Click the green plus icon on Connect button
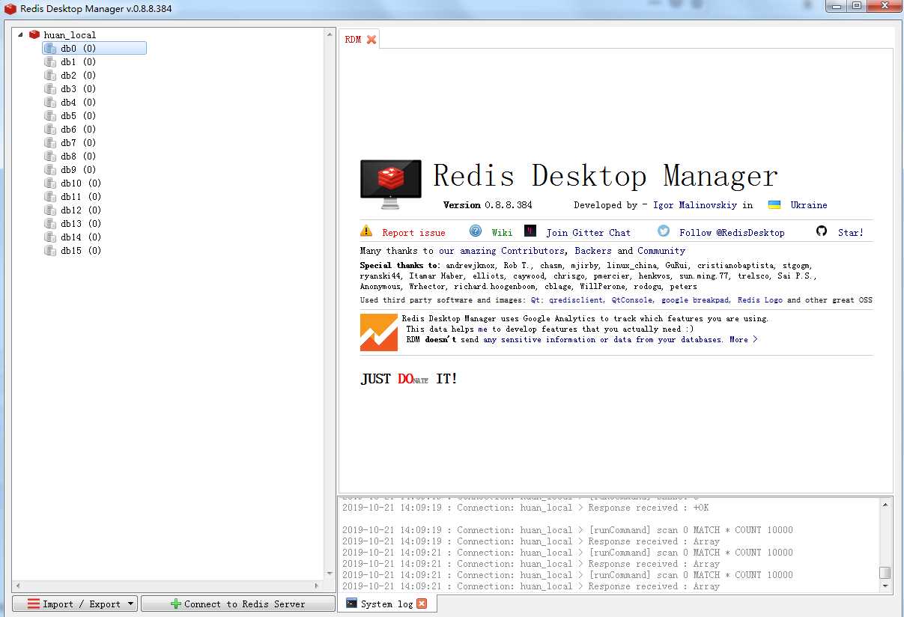Viewport: 904px width, 617px height. click(176, 604)
